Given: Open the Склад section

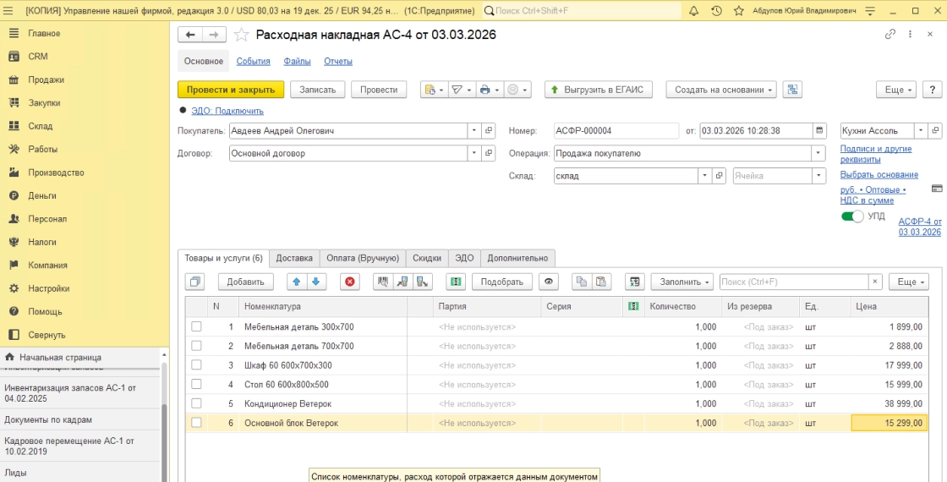Looking at the screenshot, I should tap(40, 126).
